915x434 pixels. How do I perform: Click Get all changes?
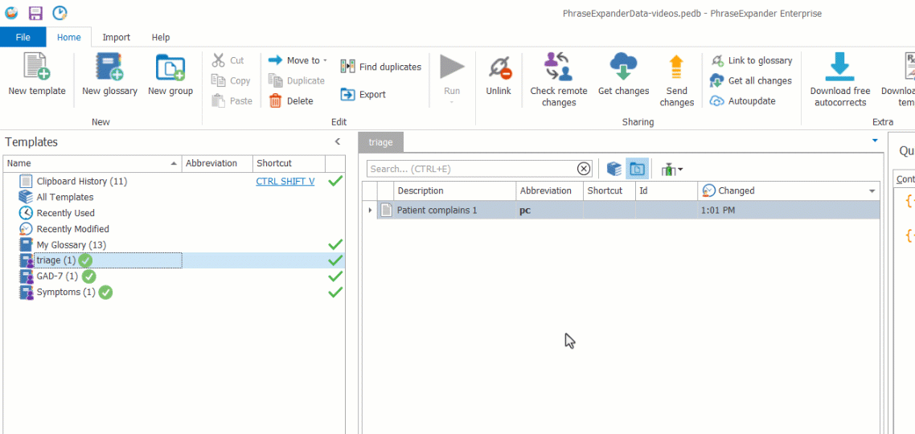click(x=751, y=80)
